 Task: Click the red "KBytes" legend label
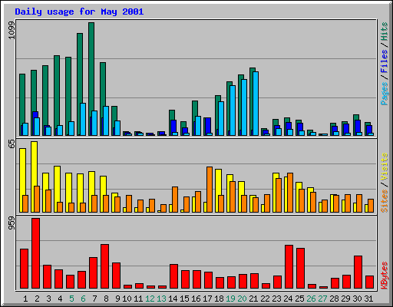385,276
